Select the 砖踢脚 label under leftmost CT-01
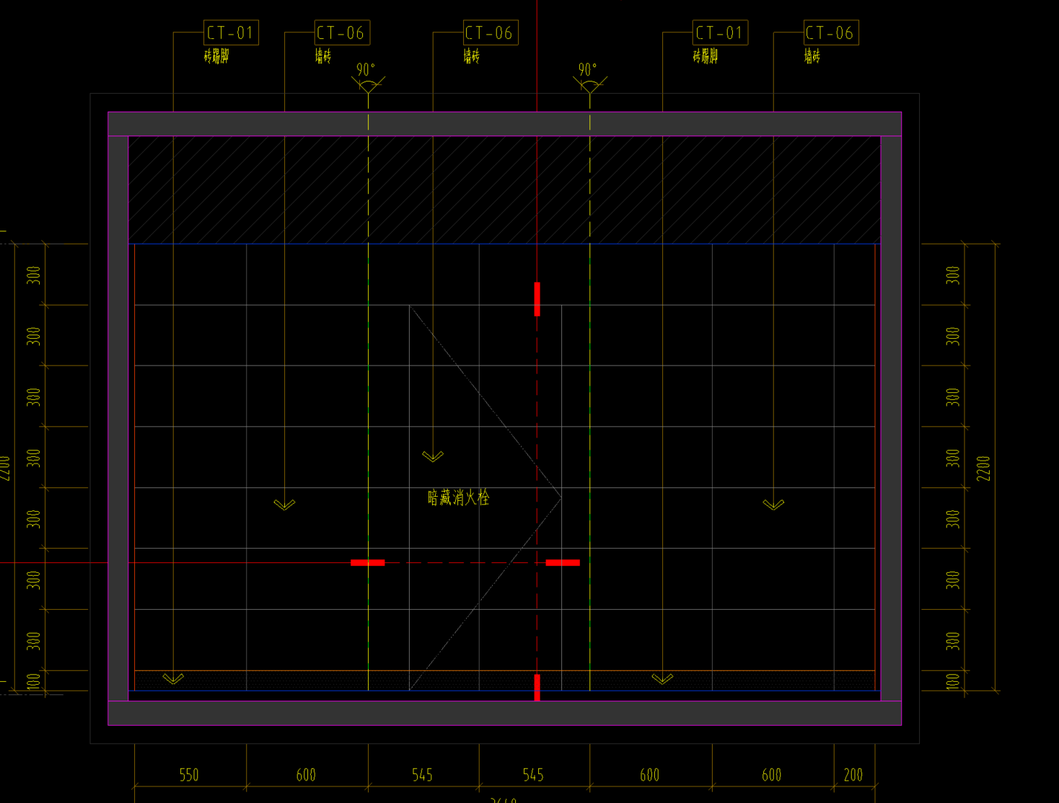 point(216,56)
